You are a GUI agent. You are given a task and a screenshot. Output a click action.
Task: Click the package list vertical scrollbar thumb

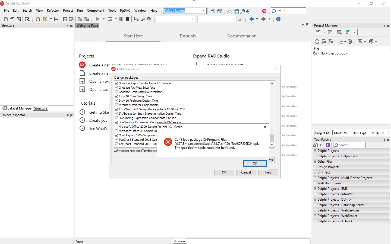click(272, 138)
